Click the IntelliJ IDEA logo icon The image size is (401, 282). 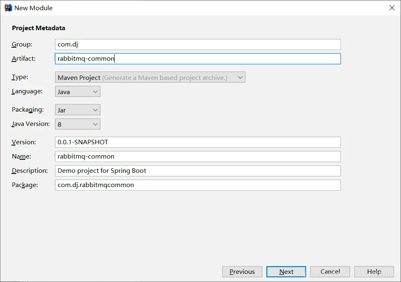tap(8, 8)
